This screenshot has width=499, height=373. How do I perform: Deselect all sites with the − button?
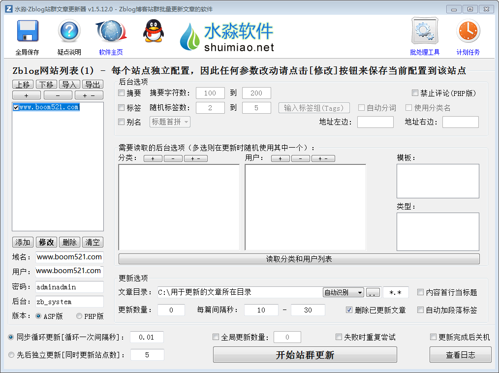pyautogui.click(x=58, y=95)
